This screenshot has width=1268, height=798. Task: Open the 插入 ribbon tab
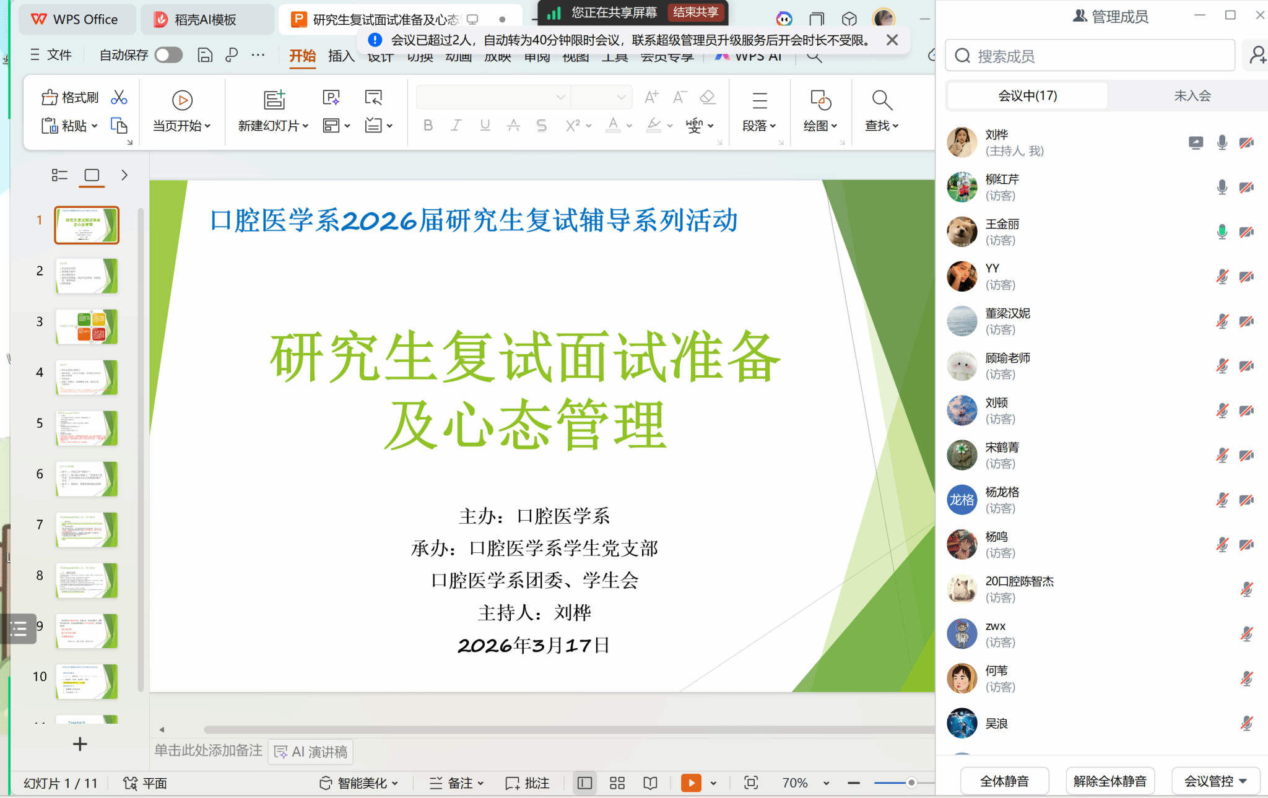point(341,56)
